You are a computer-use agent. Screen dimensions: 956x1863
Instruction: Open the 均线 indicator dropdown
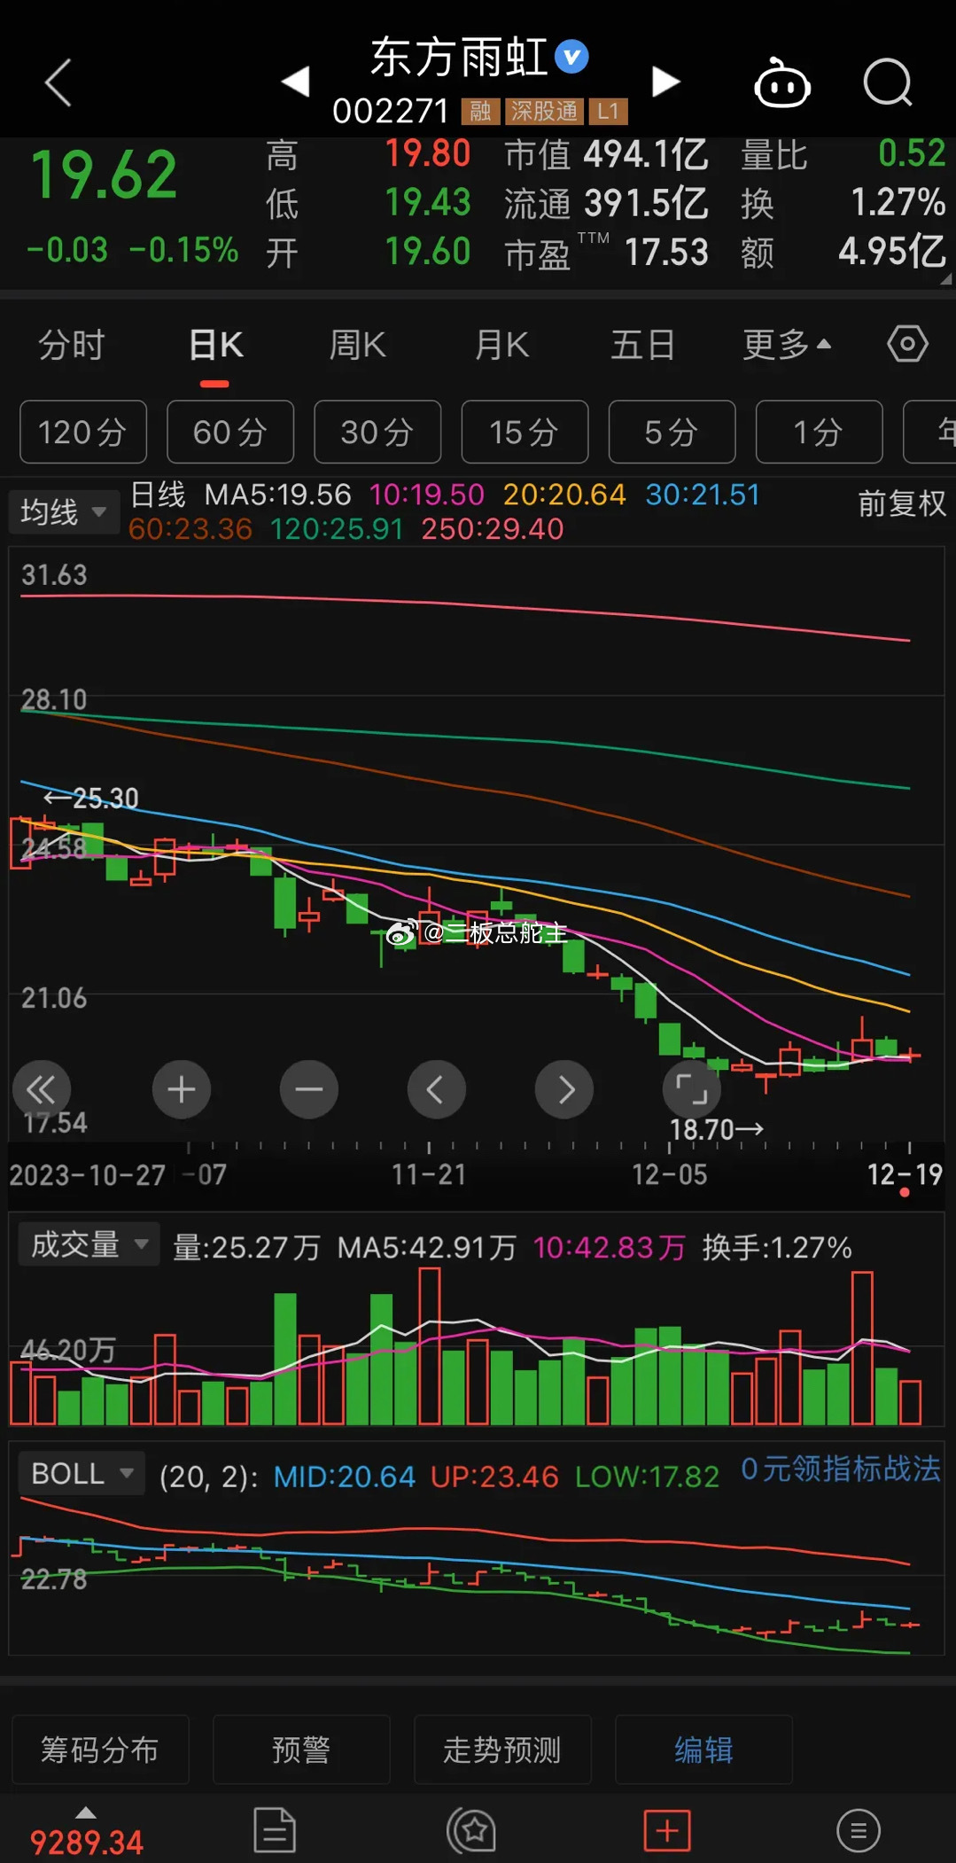click(64, 511)
